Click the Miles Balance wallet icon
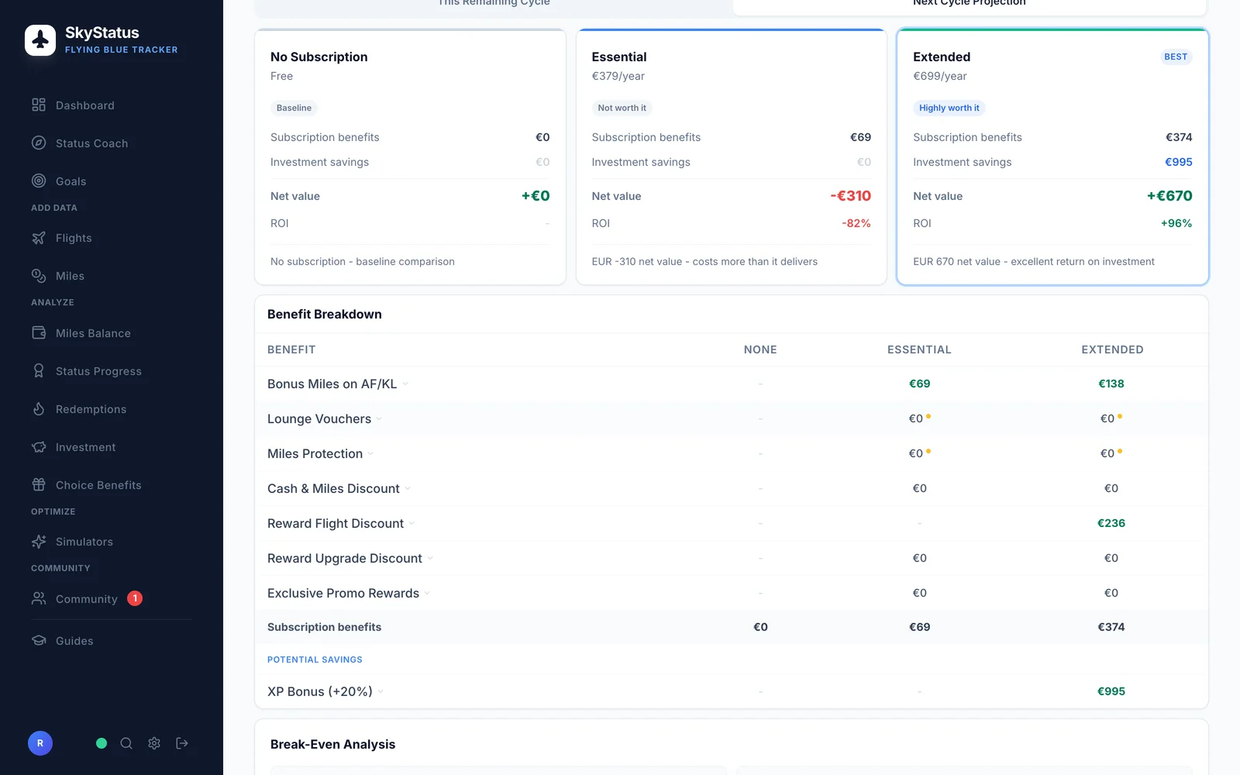Screen dimensions: 1240x775 pyautogui.click(x=39, y=332)
